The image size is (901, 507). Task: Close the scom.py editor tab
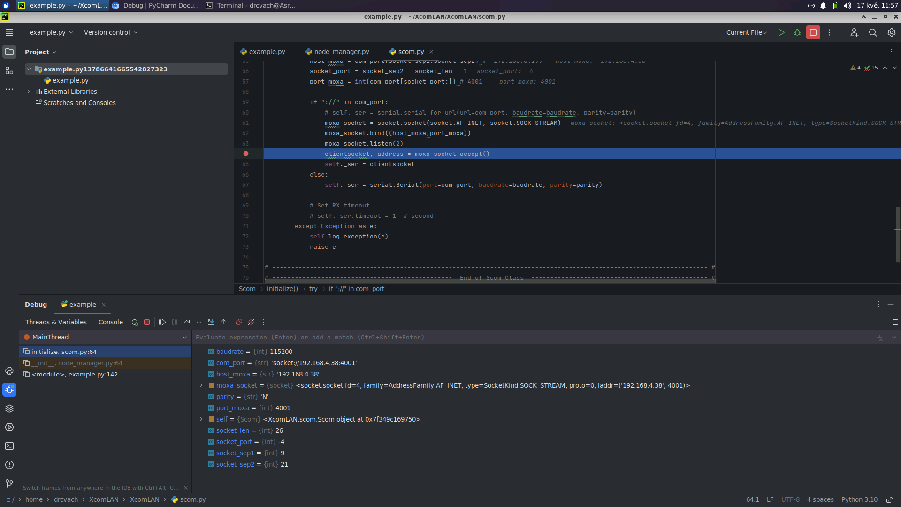tap(431, 52)
